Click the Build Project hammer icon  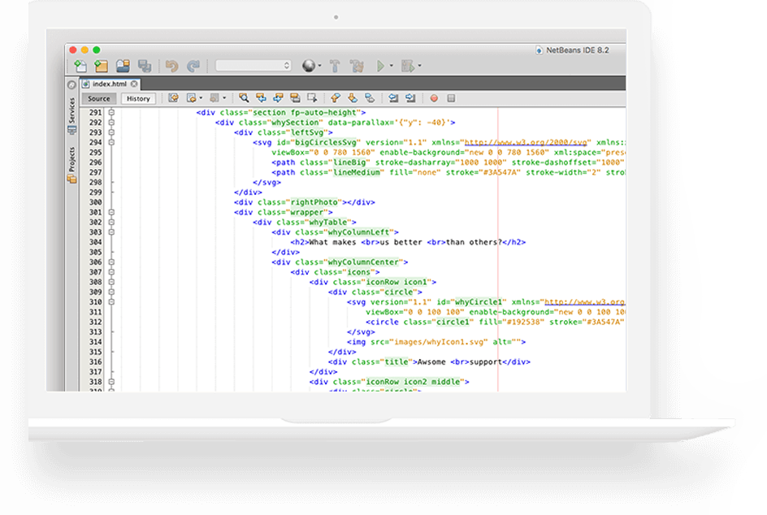tap(334, 66)
